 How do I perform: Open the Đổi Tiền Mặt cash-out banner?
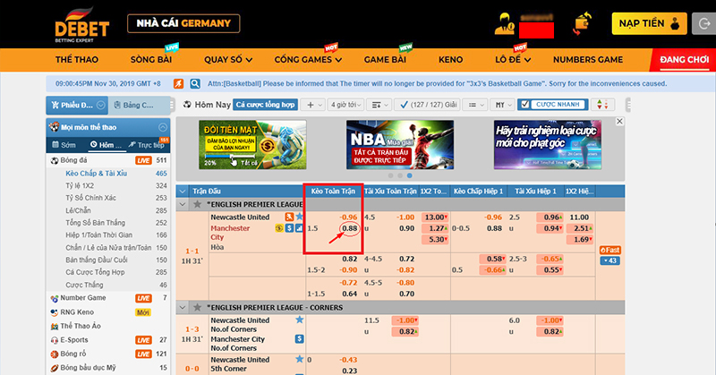(252, 145)
